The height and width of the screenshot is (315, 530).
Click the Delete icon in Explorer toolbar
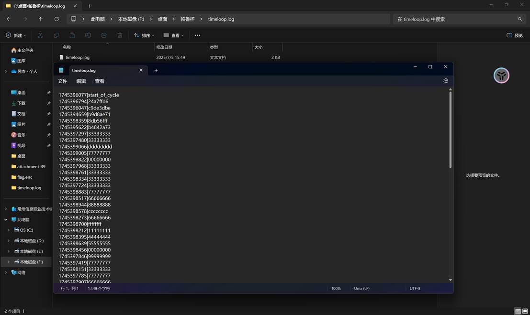click(x=120, y=35)
